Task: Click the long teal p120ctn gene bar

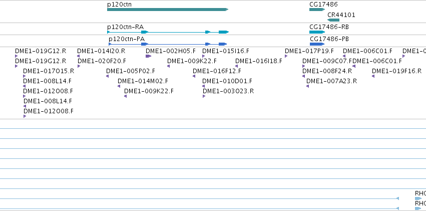Action: point(168,10)
